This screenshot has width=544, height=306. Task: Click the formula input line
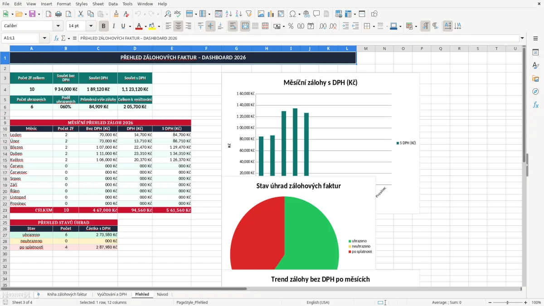tap(298, 39)
